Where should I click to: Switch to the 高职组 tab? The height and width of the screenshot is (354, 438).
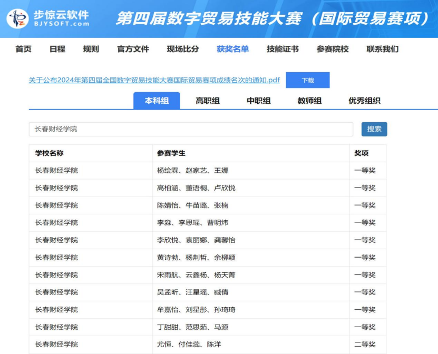click(x=208, y=101)
